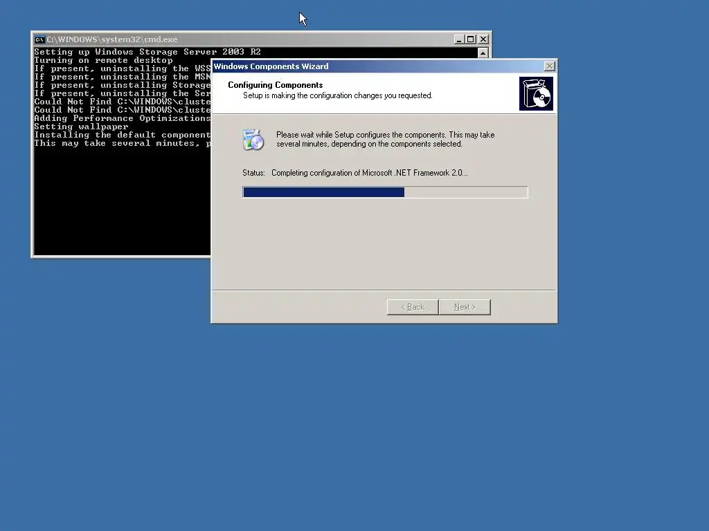Click the configuration progress bar
Viewport: 709px width, 531px height.
[x=385, y=192]
